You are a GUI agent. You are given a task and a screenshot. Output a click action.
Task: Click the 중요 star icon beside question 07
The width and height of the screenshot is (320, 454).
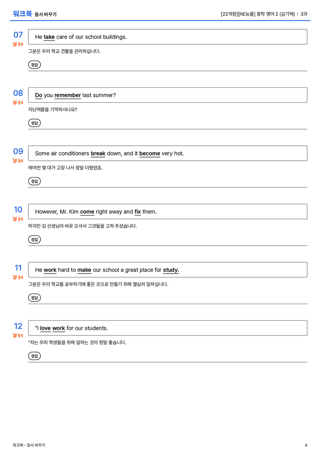[x=15, y=44]
